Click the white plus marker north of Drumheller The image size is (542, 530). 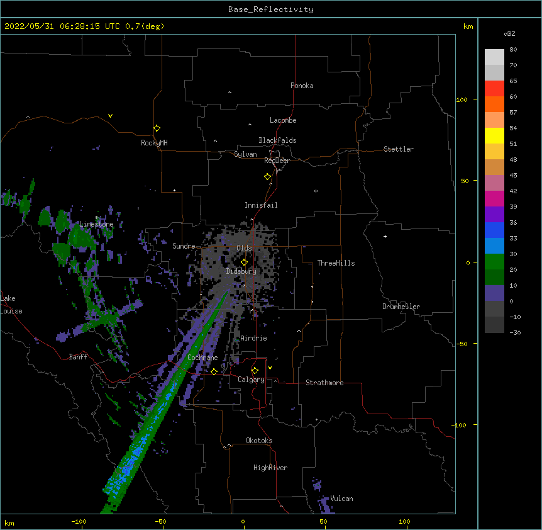(385, 236)
